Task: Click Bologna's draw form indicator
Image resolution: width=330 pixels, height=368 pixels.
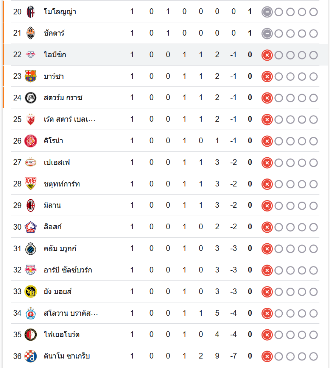Action: point(267,12)
